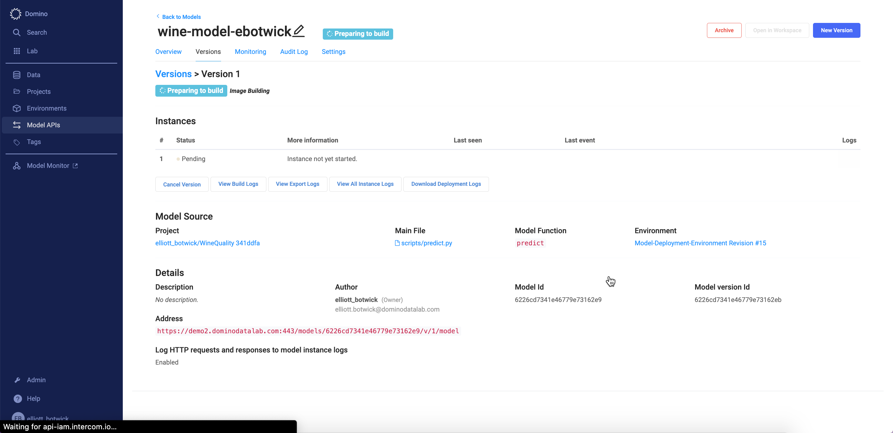The height and width of the screenshot is (433, 893).
Task: Click the Versions breadcrumb link
Action: click(x=173, y=74)
